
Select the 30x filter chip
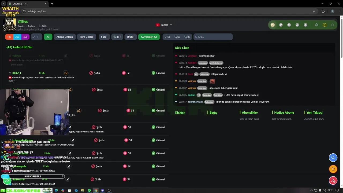point(25,37)
